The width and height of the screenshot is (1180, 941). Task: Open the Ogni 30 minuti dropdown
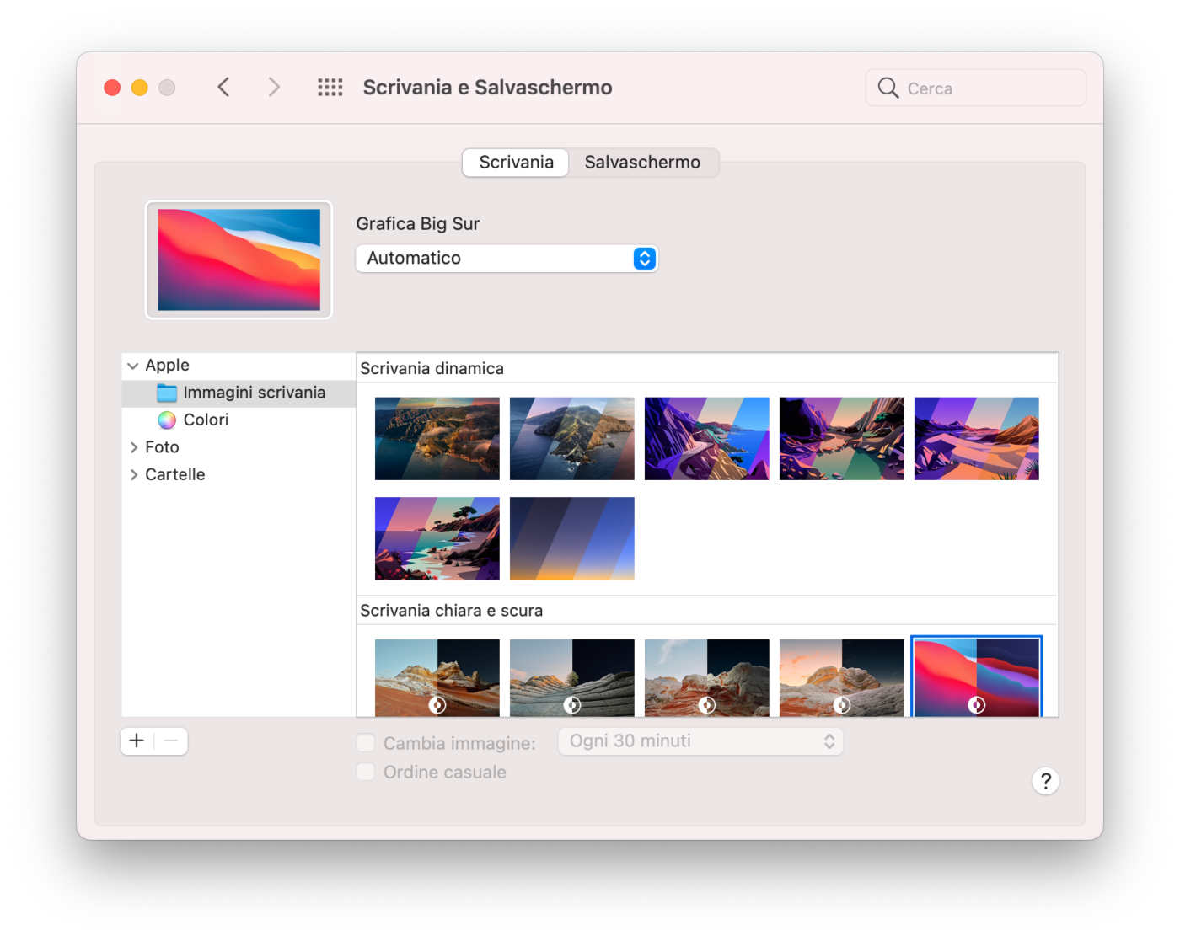(700, 741)
